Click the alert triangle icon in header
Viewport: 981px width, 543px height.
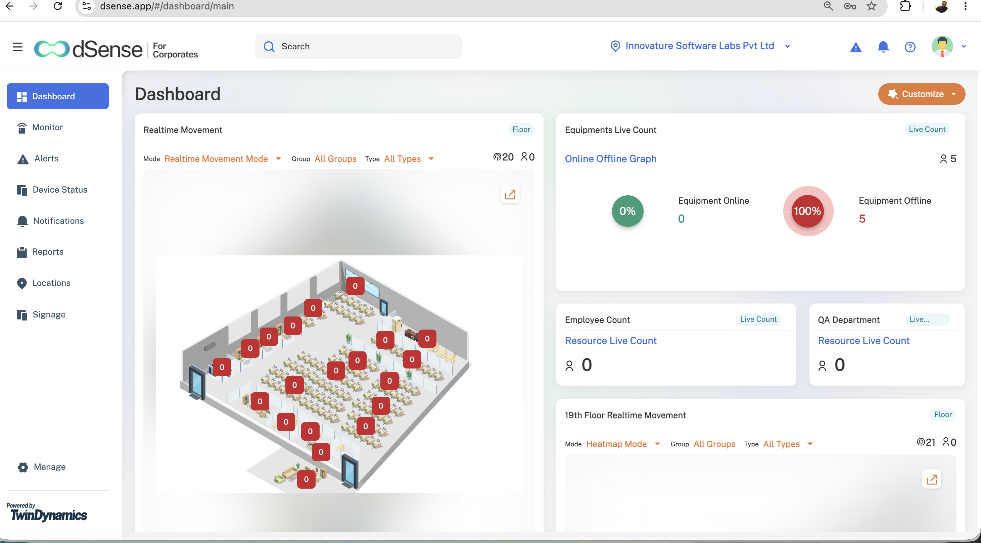(x=856, y=47)
